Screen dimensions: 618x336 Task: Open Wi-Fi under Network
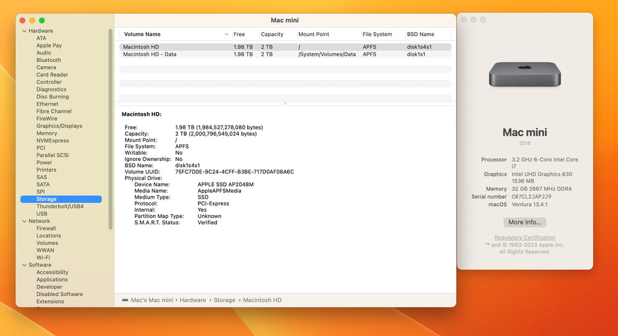point(43,257)
